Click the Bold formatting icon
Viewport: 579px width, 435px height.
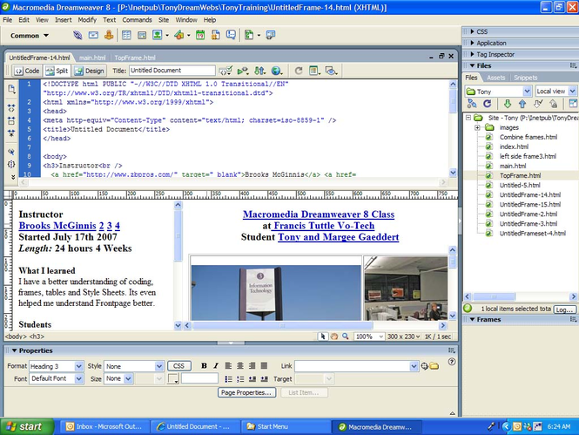pyautogui.click(x=204, y=366)
